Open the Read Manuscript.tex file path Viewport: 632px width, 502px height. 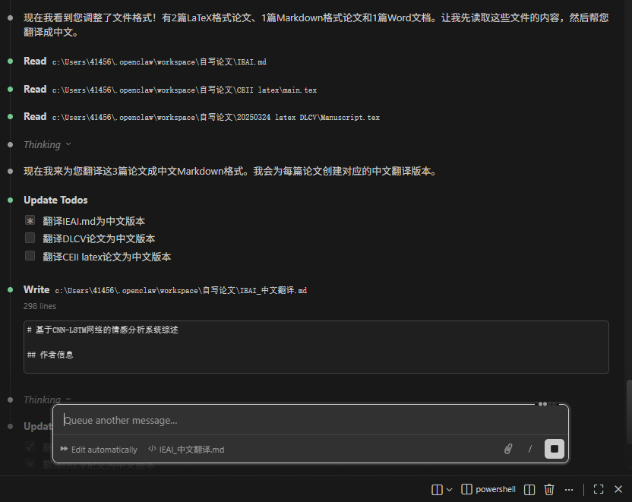216,118
